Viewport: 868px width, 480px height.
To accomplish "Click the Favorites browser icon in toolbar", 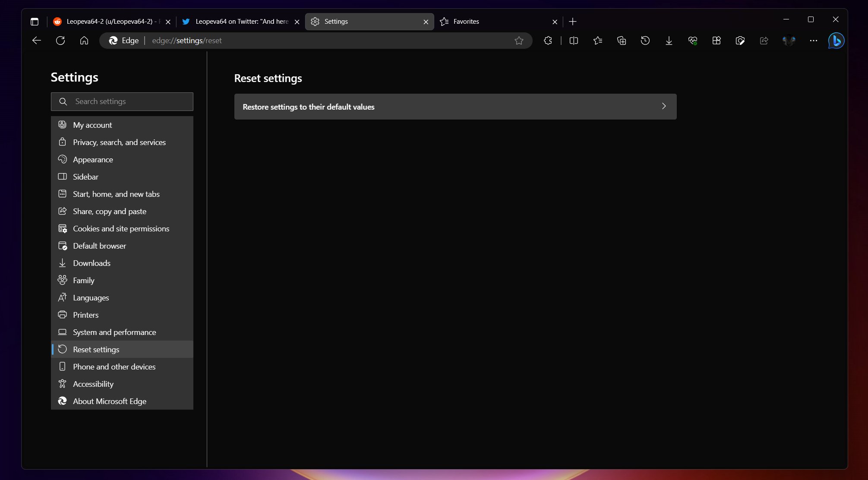I will (x=597, y=40).
